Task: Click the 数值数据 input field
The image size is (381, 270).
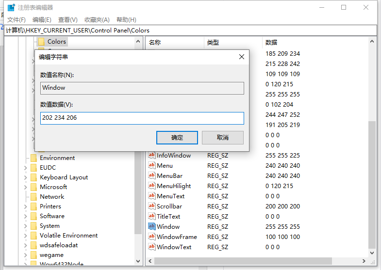Action: pos(142,118)
